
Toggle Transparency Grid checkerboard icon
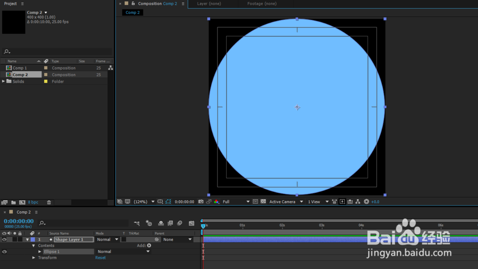point(263,202)
